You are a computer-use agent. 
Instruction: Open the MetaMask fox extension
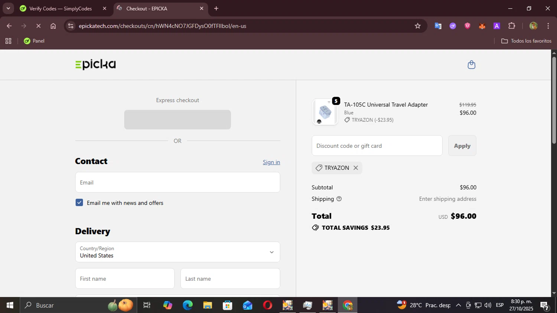(x=482, y=26)
